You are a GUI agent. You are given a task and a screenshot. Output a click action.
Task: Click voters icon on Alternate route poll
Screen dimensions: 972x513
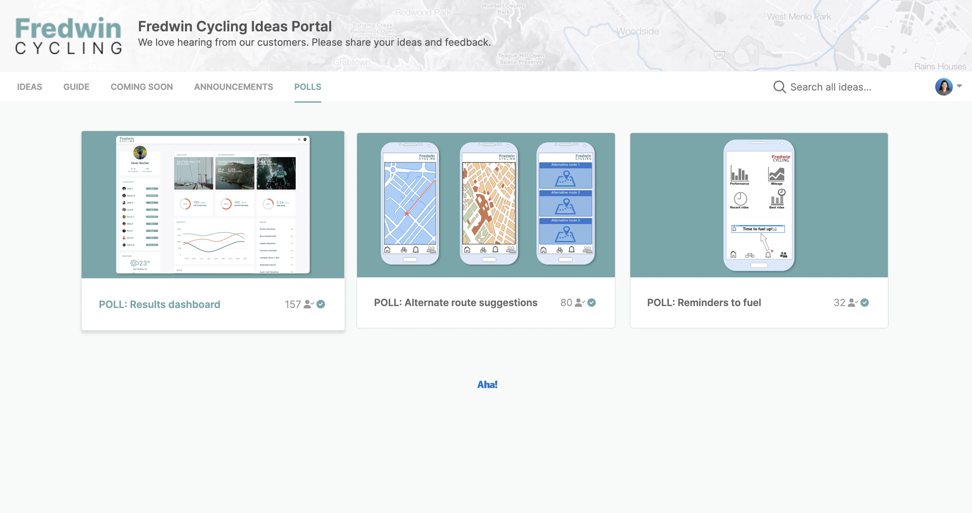click(x=579, y=303)
